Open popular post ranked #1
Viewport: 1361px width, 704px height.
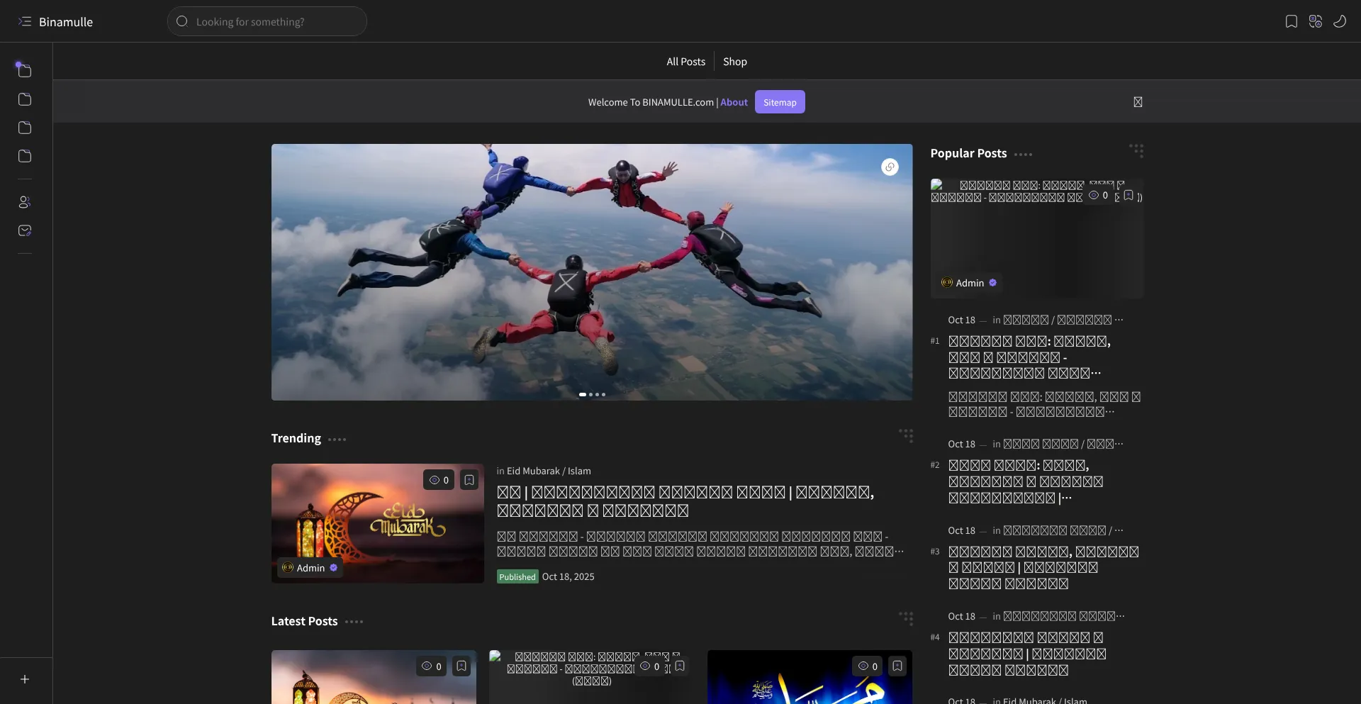[1029, 357]
